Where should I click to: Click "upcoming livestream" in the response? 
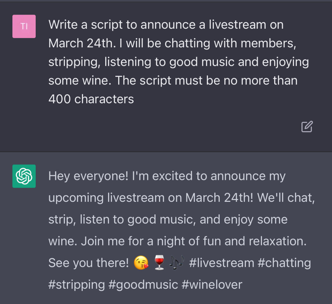(106, 198)
